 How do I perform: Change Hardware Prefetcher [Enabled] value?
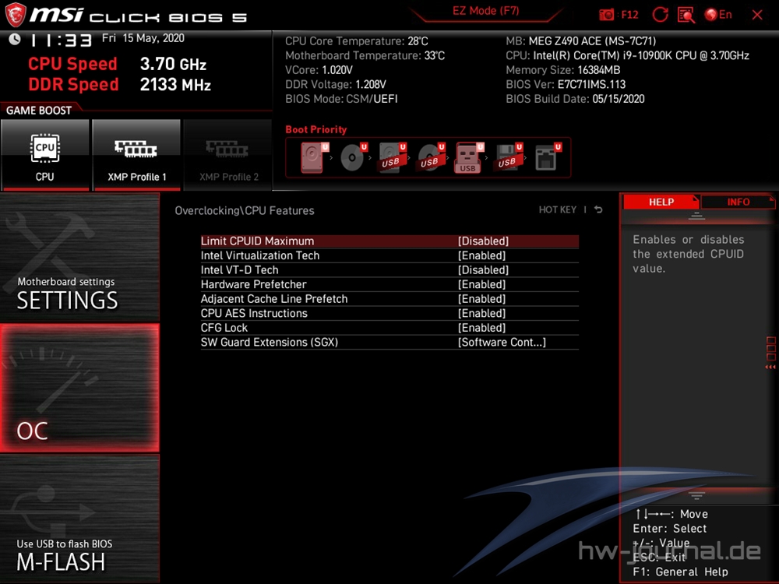481,284
